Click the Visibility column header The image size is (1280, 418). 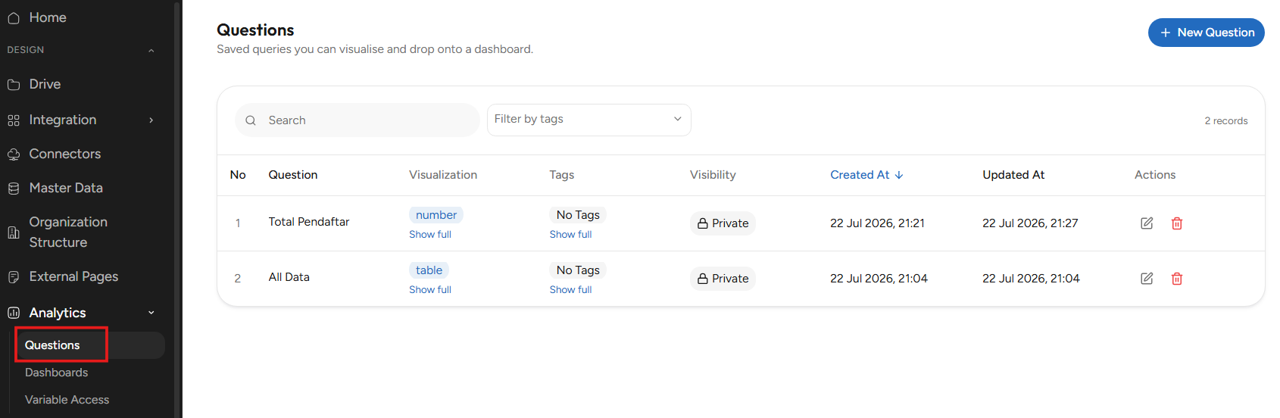point(713,175)
